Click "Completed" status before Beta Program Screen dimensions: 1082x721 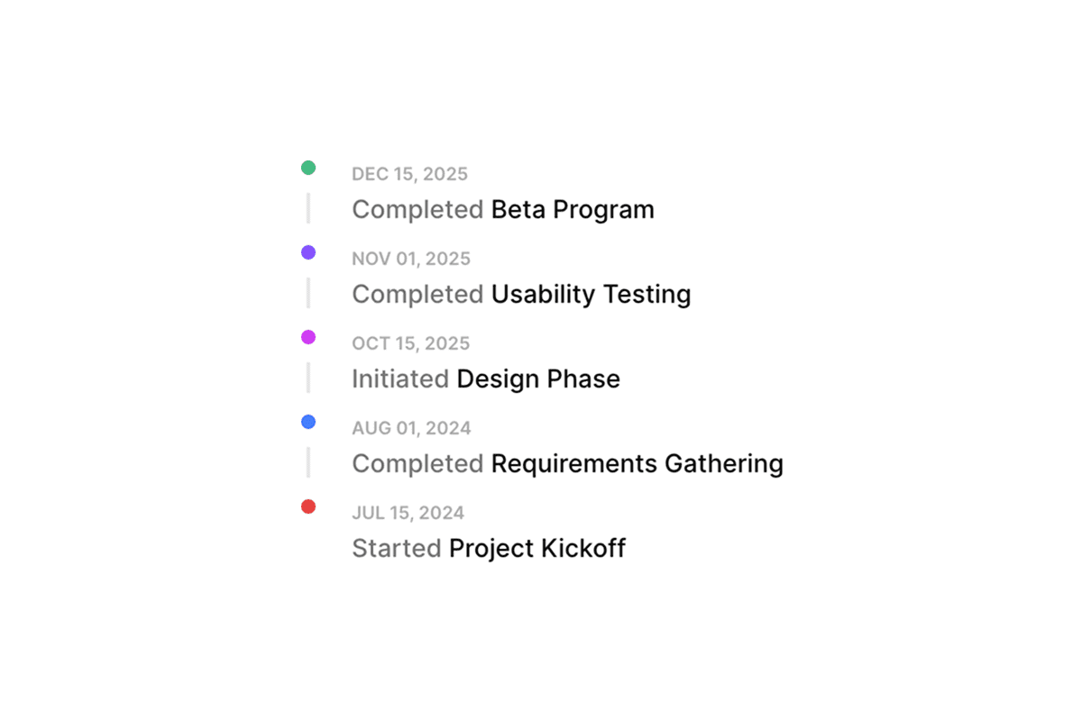417,210
